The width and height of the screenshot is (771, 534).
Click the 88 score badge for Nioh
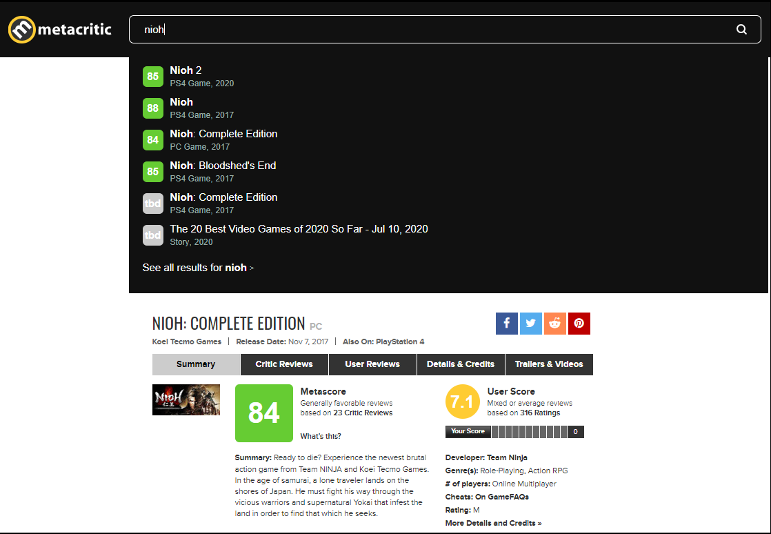point(153,108)
